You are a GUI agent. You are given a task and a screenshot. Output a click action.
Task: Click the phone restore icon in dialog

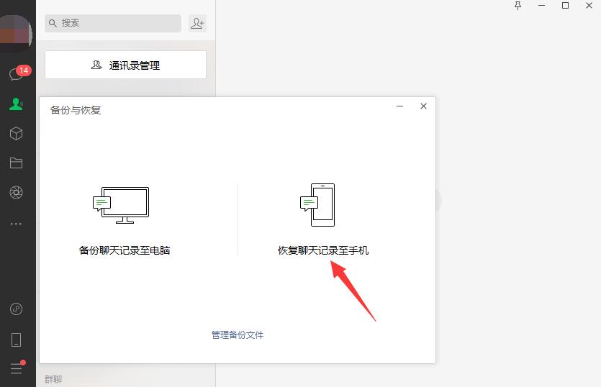tap(318, 204)
